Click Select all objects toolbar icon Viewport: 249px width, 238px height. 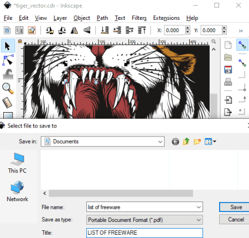click(x=7, y=30)
